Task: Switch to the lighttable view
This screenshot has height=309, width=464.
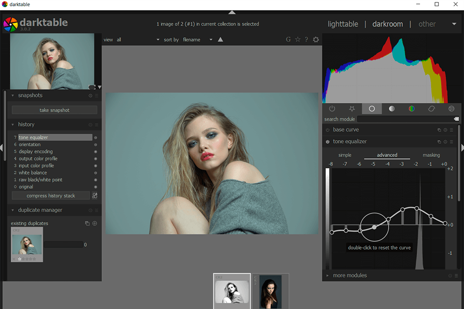Action: pos(343,24)
